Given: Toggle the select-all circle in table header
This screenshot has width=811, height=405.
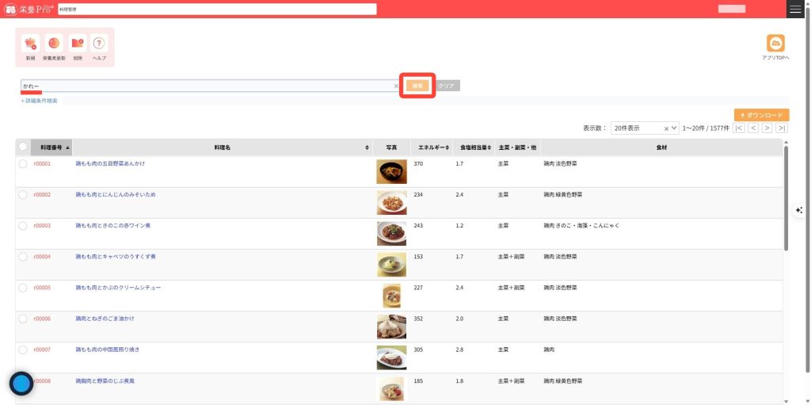Looking at the screenshot, I should [x=23, y=147].
